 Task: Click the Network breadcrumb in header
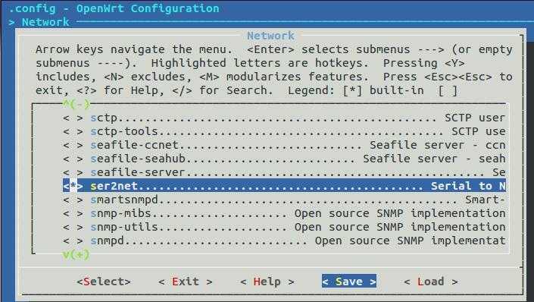[x=45, y=22]
